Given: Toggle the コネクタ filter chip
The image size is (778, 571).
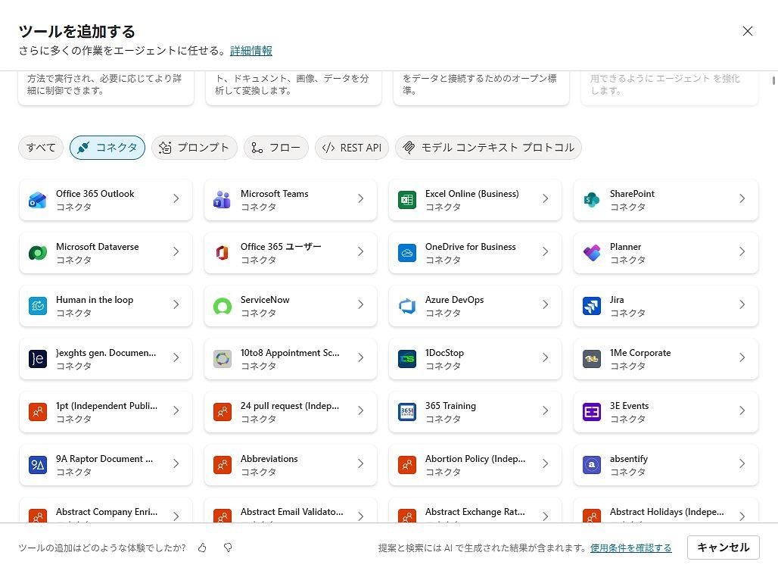Looking at the screenshot, I should click(x=107, y=148).
